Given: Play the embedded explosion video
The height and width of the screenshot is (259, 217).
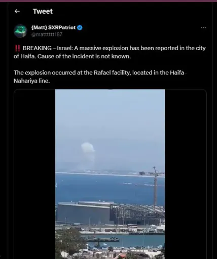Looking at the screenshot, I should pos(110,174).
